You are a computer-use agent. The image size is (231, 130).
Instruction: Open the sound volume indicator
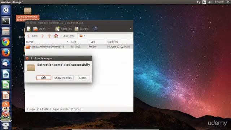[210, 2]
